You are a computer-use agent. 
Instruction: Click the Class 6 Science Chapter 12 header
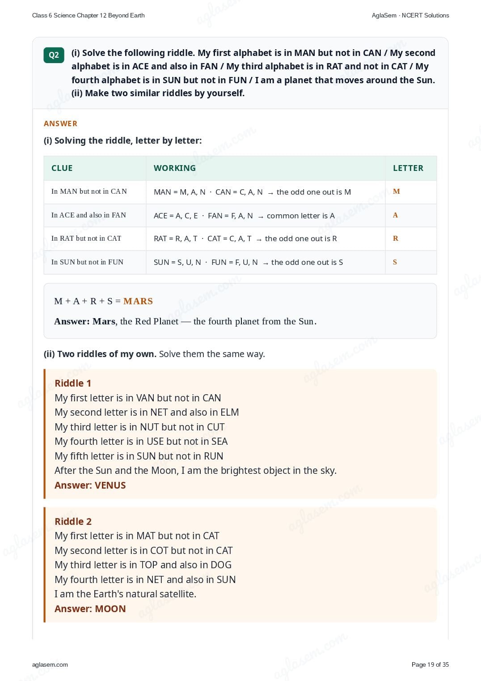(x=89, y=15)
